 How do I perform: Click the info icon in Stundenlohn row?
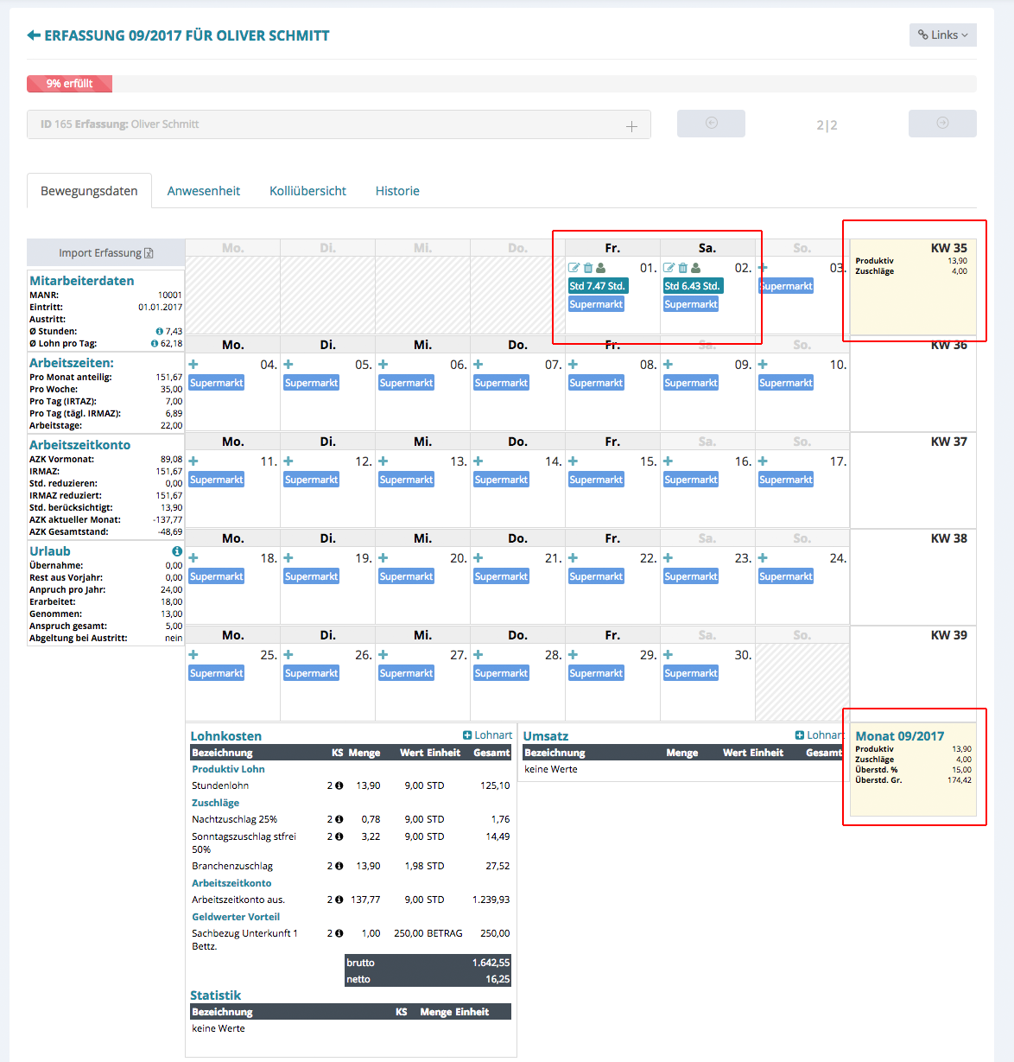tap(339, 785)
